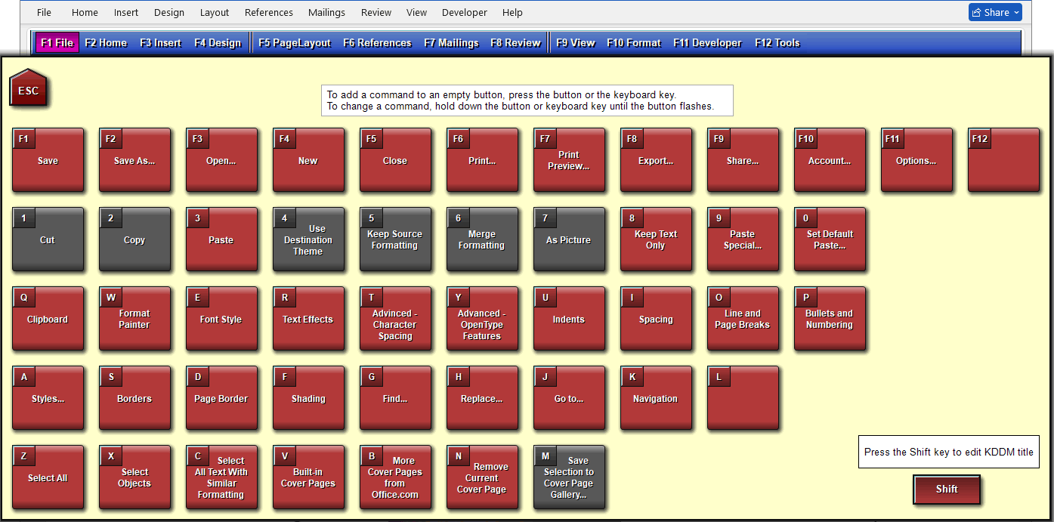This screenshot has height=522, width=1054.
Task: Click the Q Clipboard button
Action: tap(48, 319)
